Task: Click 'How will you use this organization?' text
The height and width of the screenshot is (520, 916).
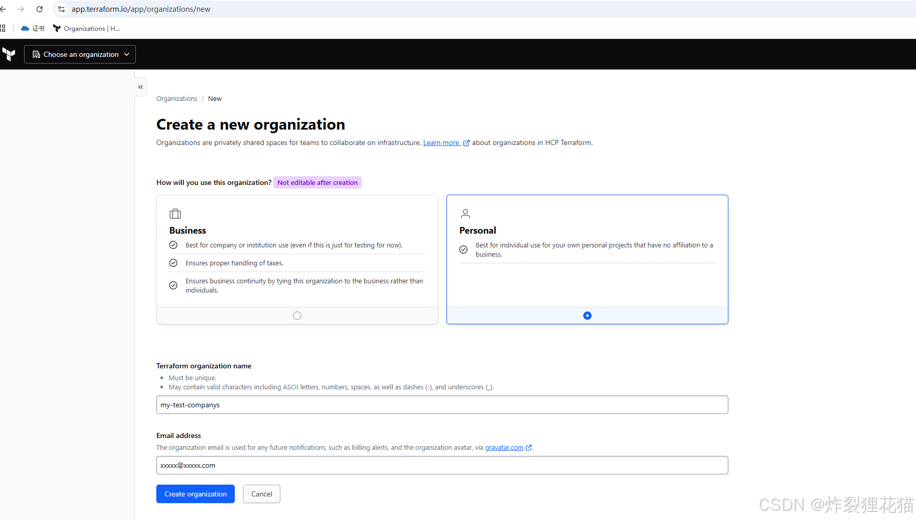Action: (x=214, y=182)
